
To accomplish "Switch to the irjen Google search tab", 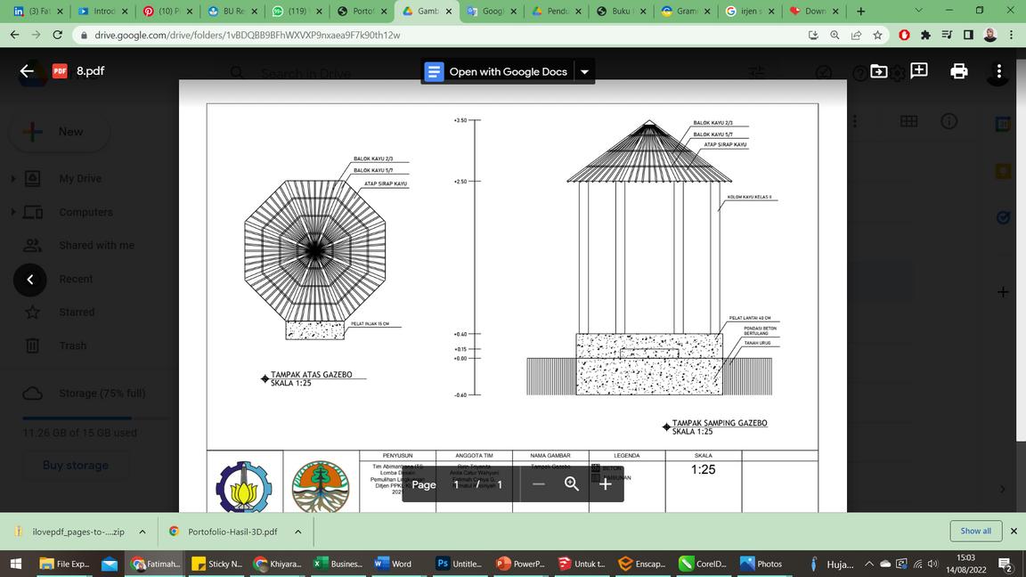I will tap(751, 11).
